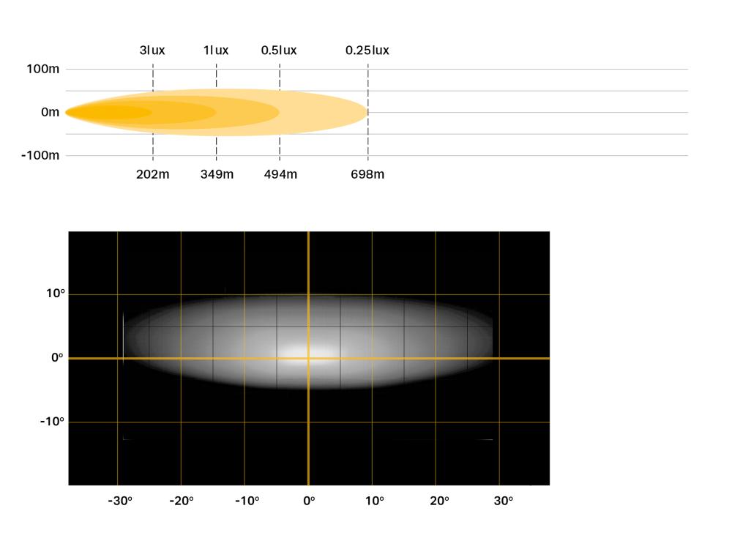Click the '698m' distance label
Screen dimensions: 732x560
tap(367, 174)
